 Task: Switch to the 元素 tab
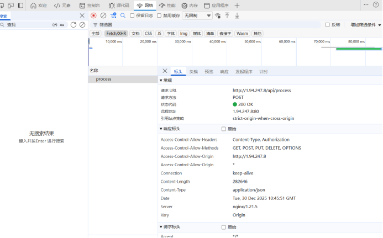[x=62, y=6]
